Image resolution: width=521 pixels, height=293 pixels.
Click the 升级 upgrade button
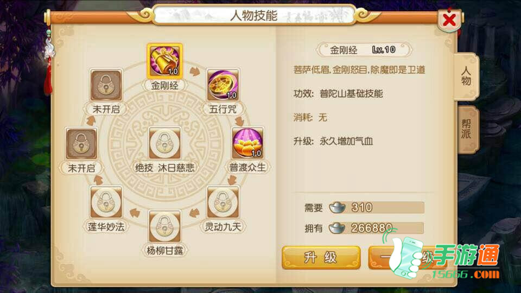coord(321,257)
